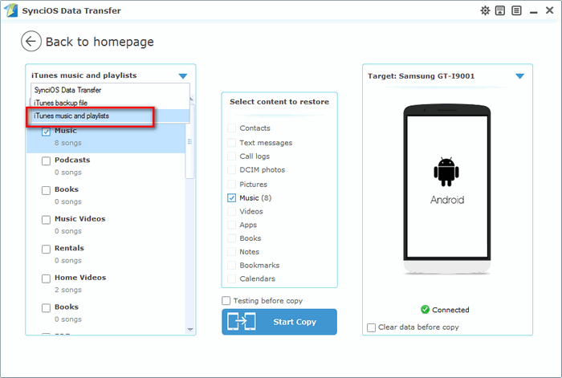Select iTunes music and playlists option
This screenshot has width=562, height=378.
(x=110, y=116)
